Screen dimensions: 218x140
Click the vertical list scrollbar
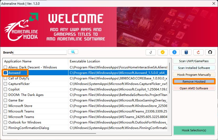point(169,78)
